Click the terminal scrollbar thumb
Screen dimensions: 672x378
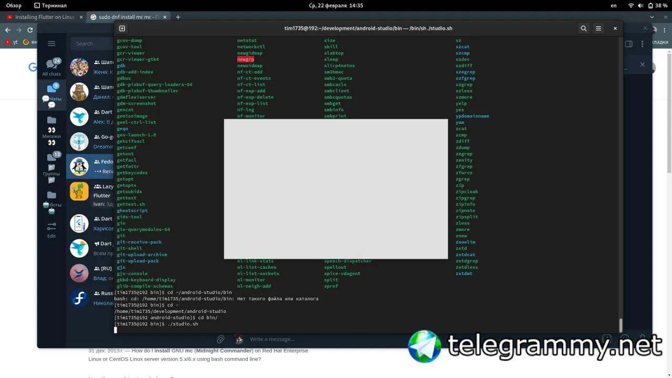point(621,325)
